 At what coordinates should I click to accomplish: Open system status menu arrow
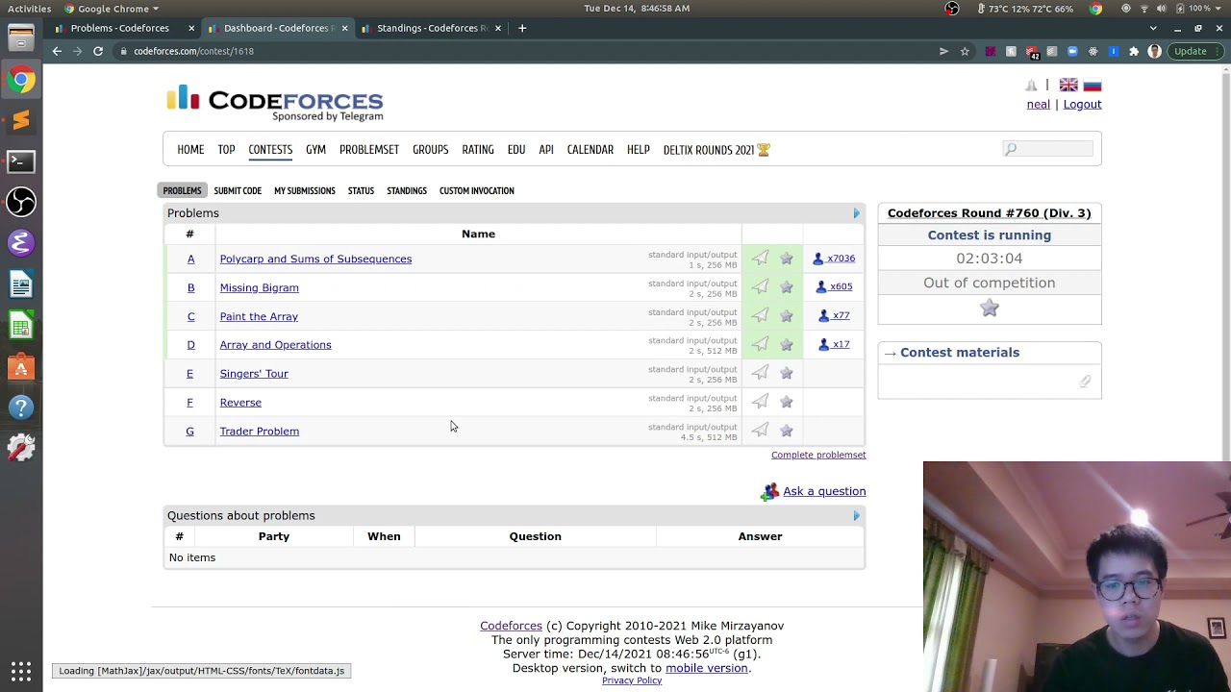coord(1218,9)
